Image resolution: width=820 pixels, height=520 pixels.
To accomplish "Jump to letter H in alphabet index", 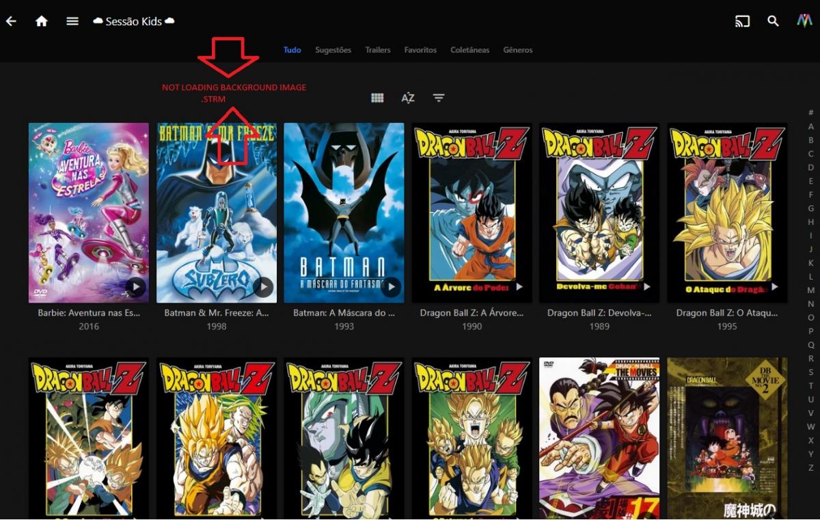I will (811, 222).
